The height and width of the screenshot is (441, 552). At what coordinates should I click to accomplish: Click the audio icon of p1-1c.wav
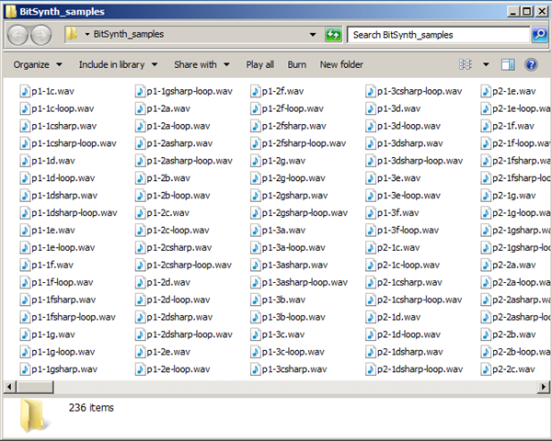(25, 91)
